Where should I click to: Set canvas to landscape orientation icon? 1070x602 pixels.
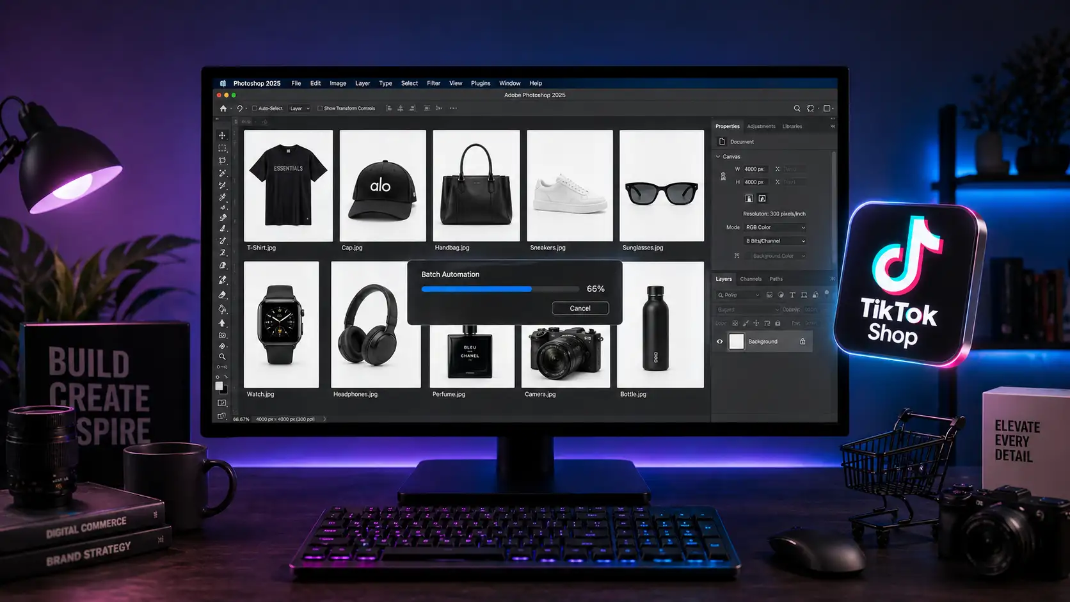(762, 198)
